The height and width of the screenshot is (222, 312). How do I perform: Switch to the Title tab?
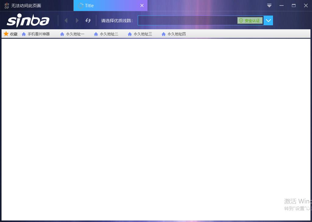(89, 5)
